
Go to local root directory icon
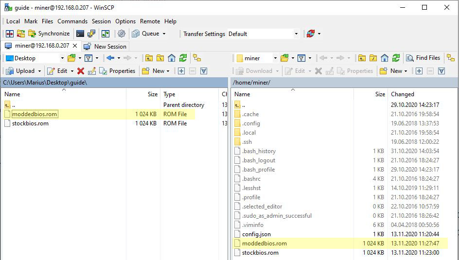160,58
